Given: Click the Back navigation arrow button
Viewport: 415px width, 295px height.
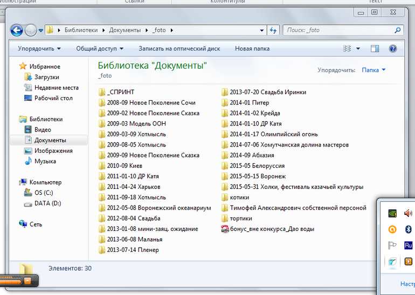Looking at the screenshot, I should (x=17, y=30).
